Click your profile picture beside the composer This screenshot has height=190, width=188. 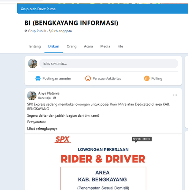pos(33,63)
